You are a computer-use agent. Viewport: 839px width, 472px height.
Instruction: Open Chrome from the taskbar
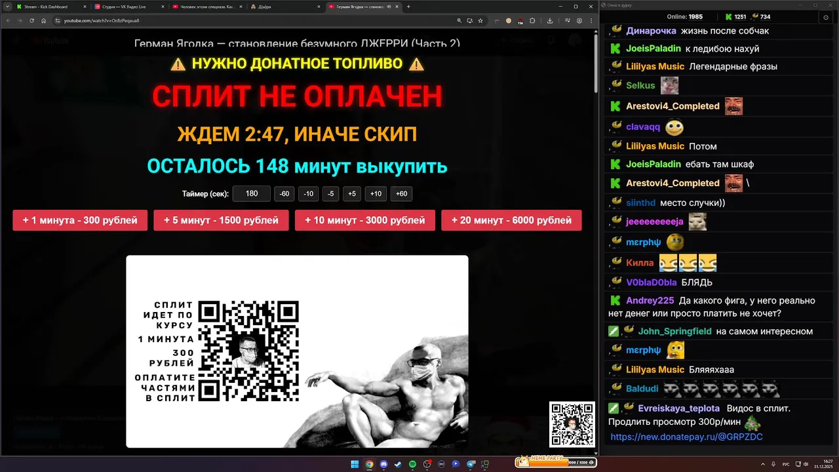tap(369, 464)
